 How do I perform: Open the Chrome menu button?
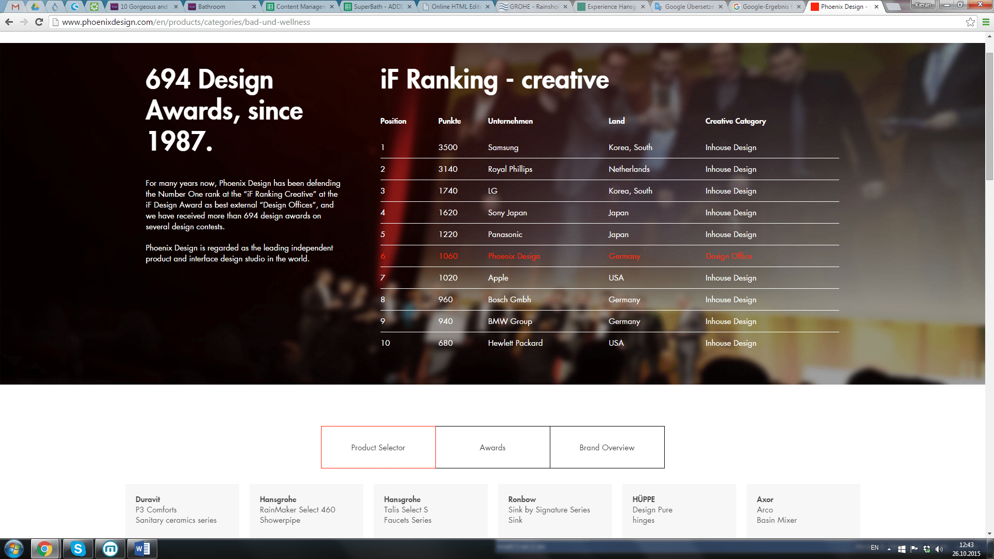pos(986,22)
